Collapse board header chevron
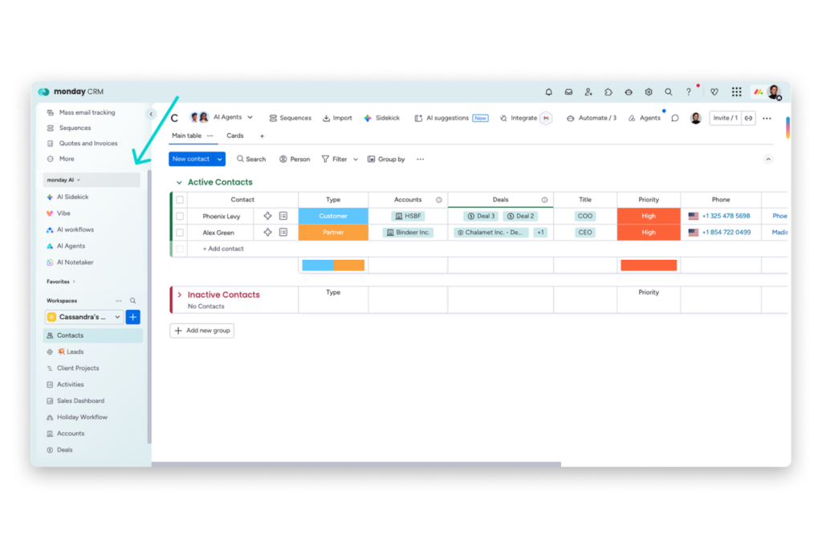Image resolution: width=822 pixels, height=548 pixels. pos(768,160)
